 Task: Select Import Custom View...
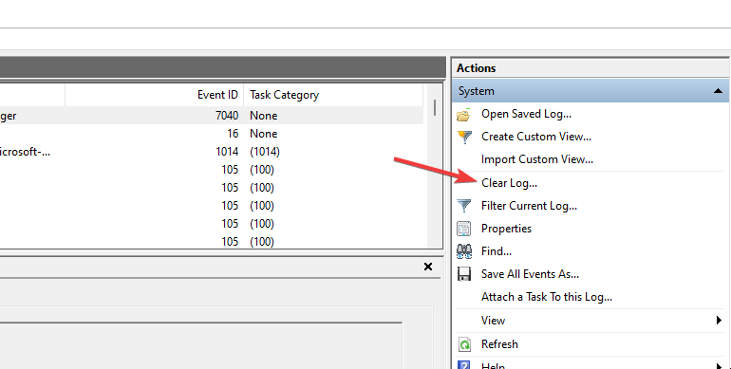537,159
